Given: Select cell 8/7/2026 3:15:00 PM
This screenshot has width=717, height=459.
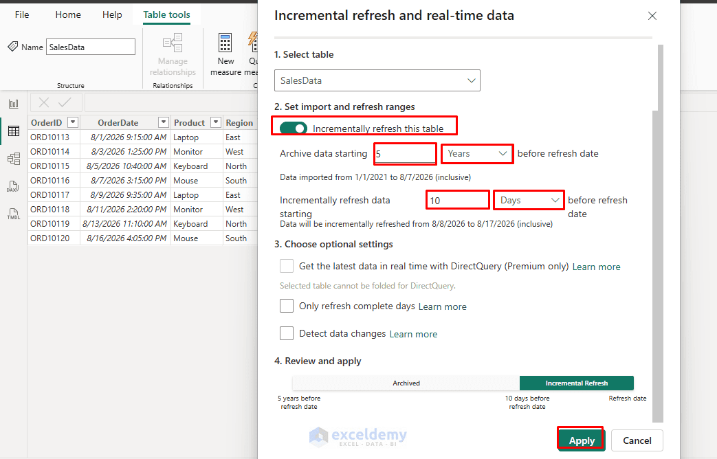Looking at the screenshot, I should click(x=125, y=180).
